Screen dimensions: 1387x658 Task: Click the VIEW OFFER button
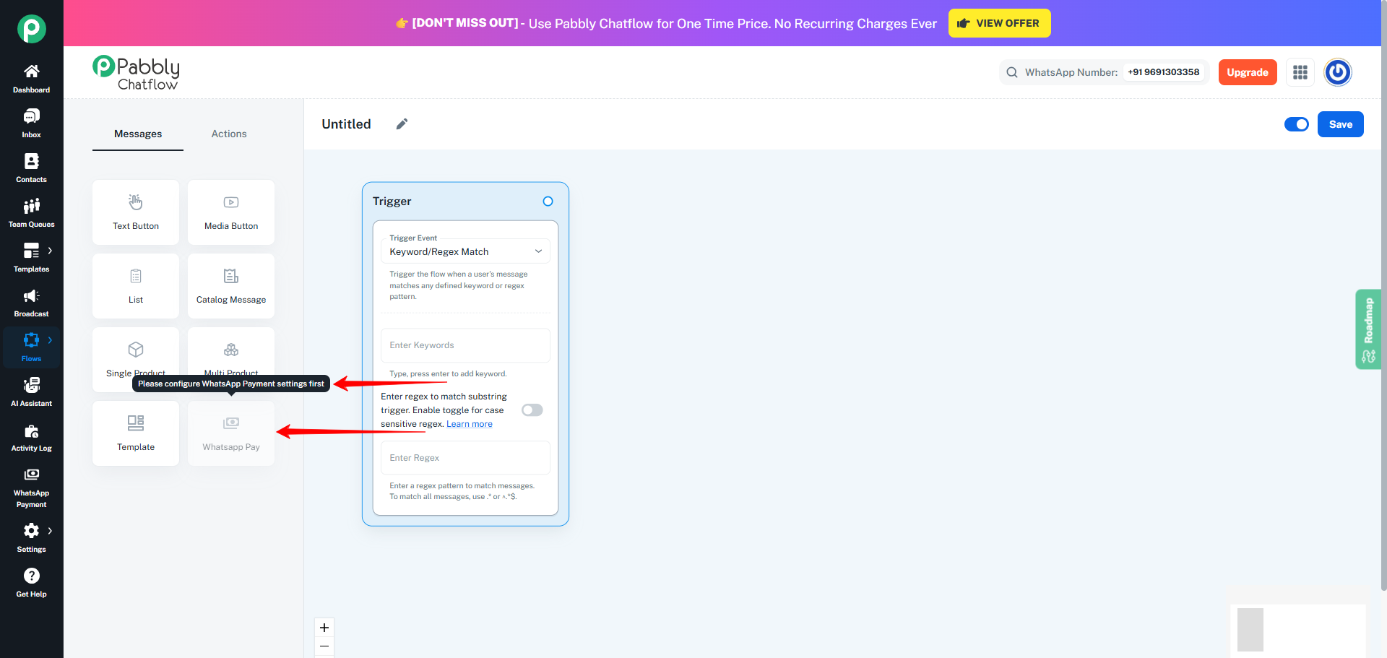[x=999, y=23]
